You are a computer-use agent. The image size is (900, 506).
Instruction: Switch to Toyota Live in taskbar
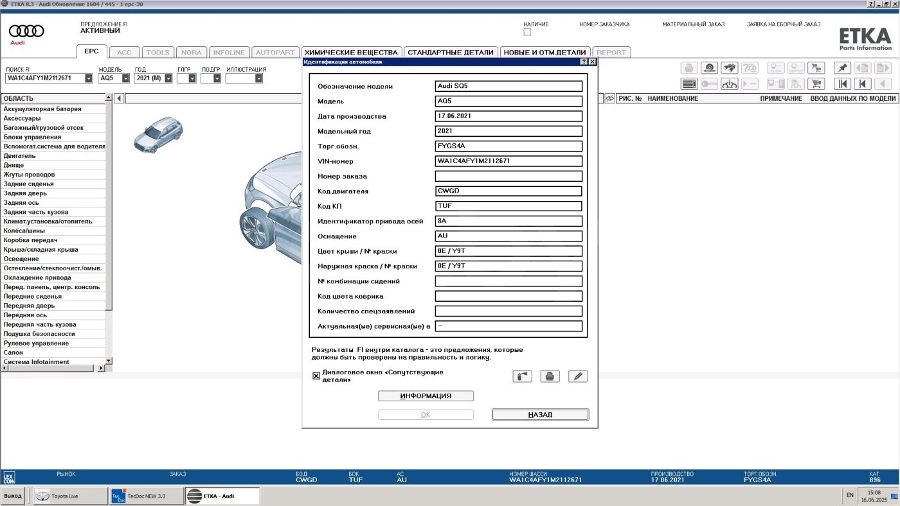pos(71,496)
